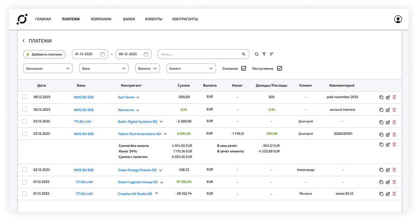
Task: Click the search magnifier icon
Action: click(x=244, y=54)
